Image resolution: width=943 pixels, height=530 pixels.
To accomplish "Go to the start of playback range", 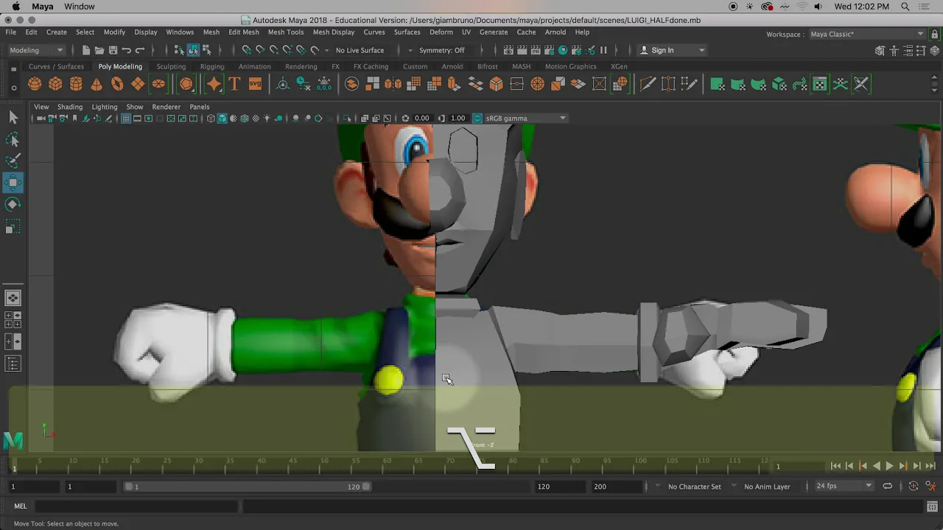I will (x=835, y=466).
